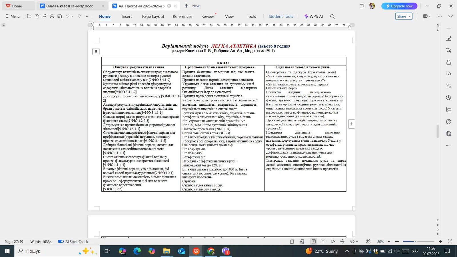Screen dimensions: 457x257
Task: Switch to Print Layout view
Action: pos(314,242)
